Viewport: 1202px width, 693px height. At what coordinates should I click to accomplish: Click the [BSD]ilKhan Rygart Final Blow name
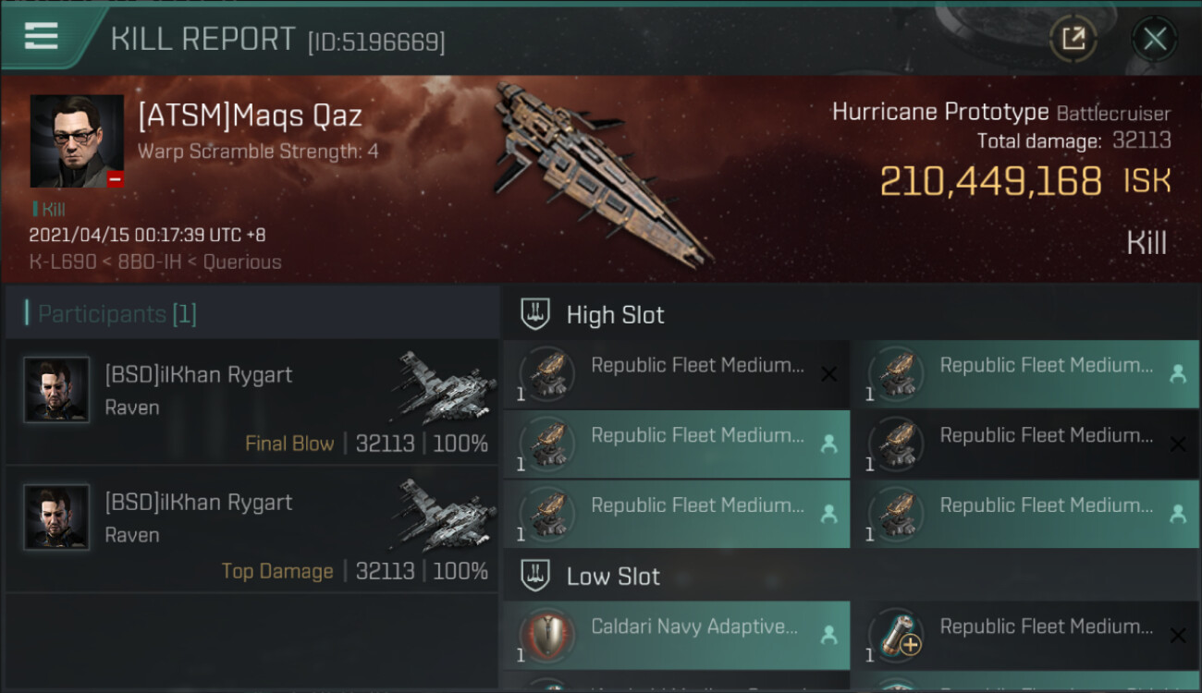point(198,374)
